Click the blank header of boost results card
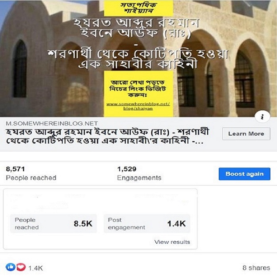The height and width of the screenshot is (277, 277). pyautogui.click(x=100, y=201)
